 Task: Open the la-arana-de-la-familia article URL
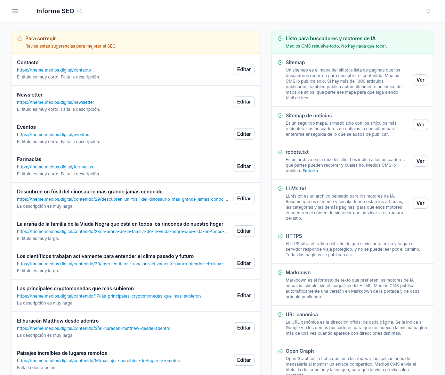pos(123,232)
